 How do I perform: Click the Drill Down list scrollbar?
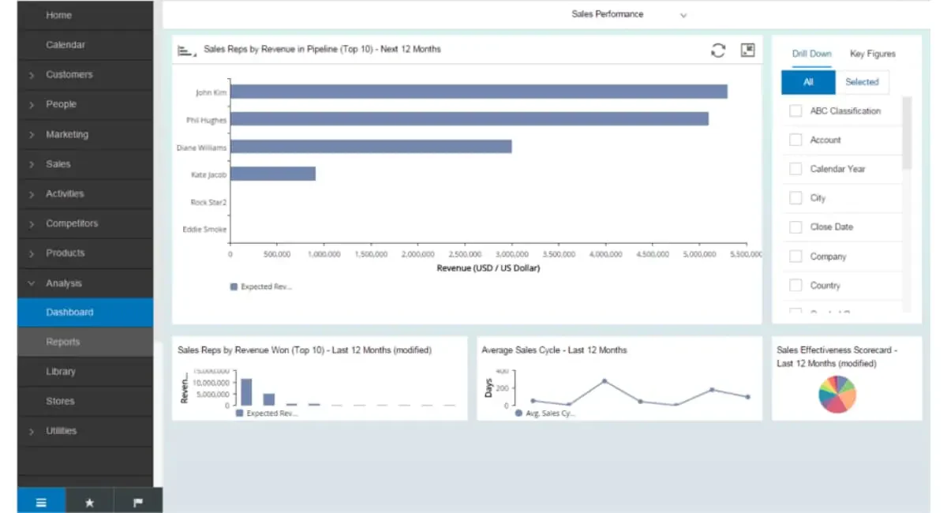(907, 133)
